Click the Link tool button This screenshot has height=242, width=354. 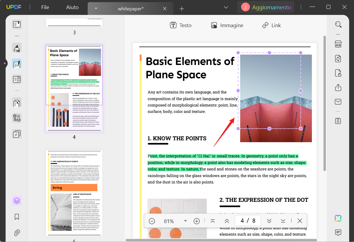coord(271,25)
